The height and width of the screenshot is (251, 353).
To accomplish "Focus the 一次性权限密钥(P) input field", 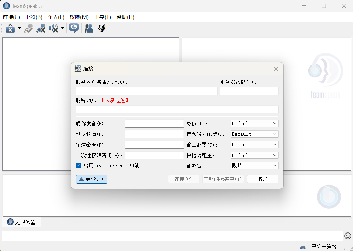I will click(154, 155).
